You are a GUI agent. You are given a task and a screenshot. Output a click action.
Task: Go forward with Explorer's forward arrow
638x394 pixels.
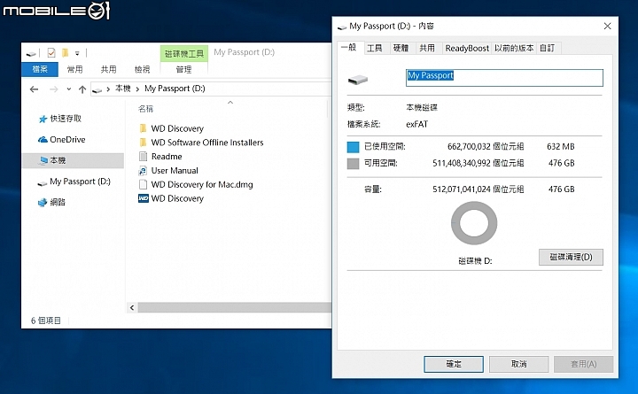tap(53, 89)
